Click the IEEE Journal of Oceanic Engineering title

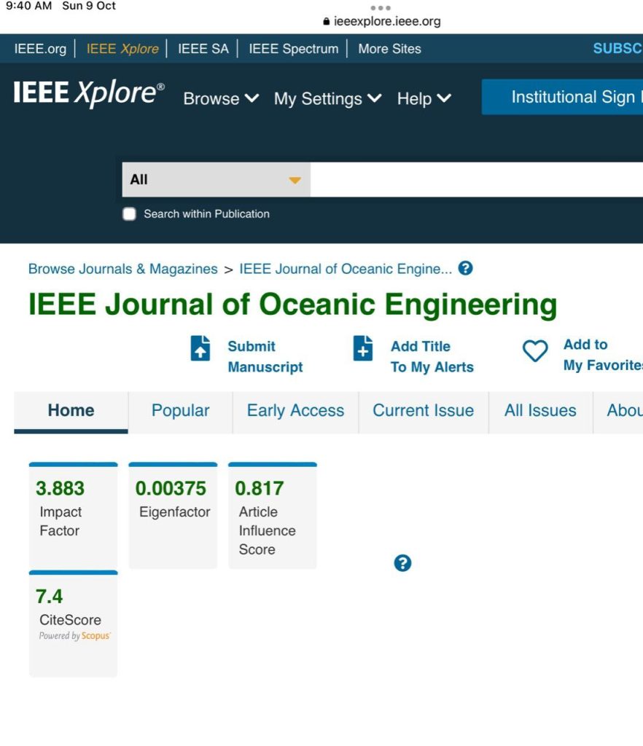[293, 304]
